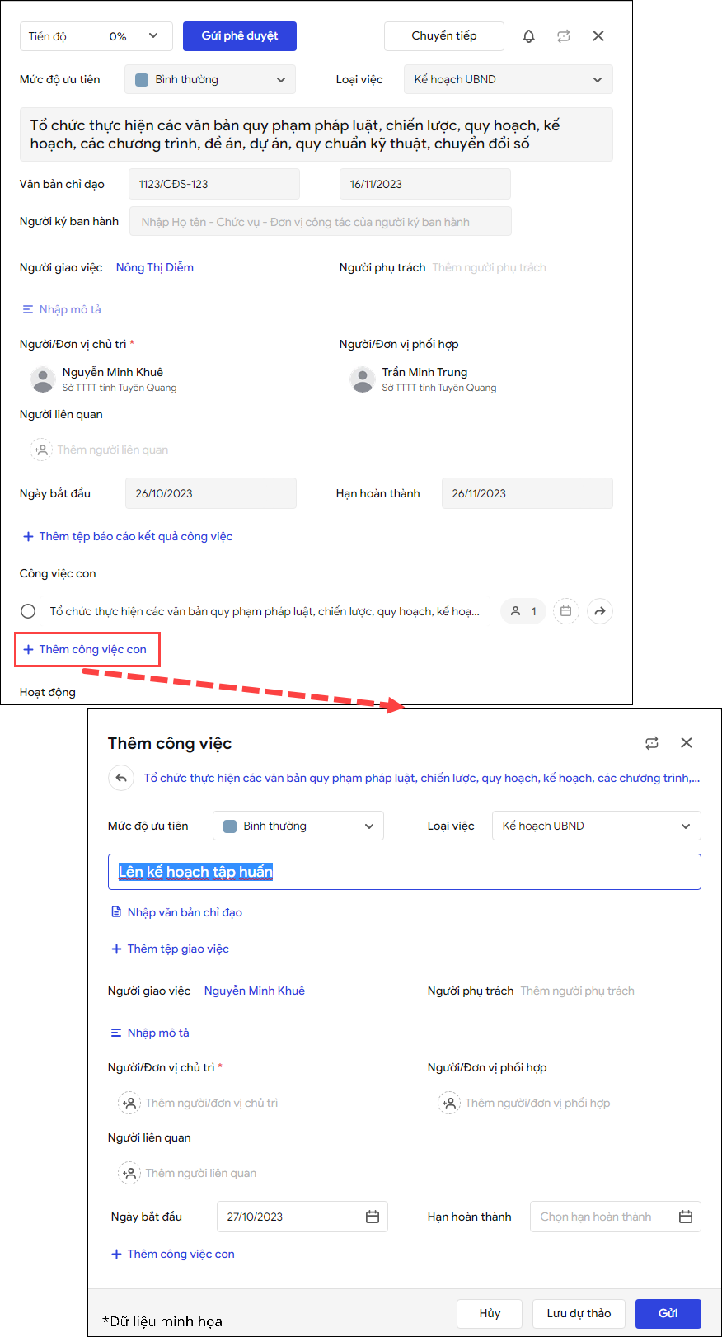The image size is (722, 1337).
Task: Open the subtask deadline calendar icon
Action: 566,611
